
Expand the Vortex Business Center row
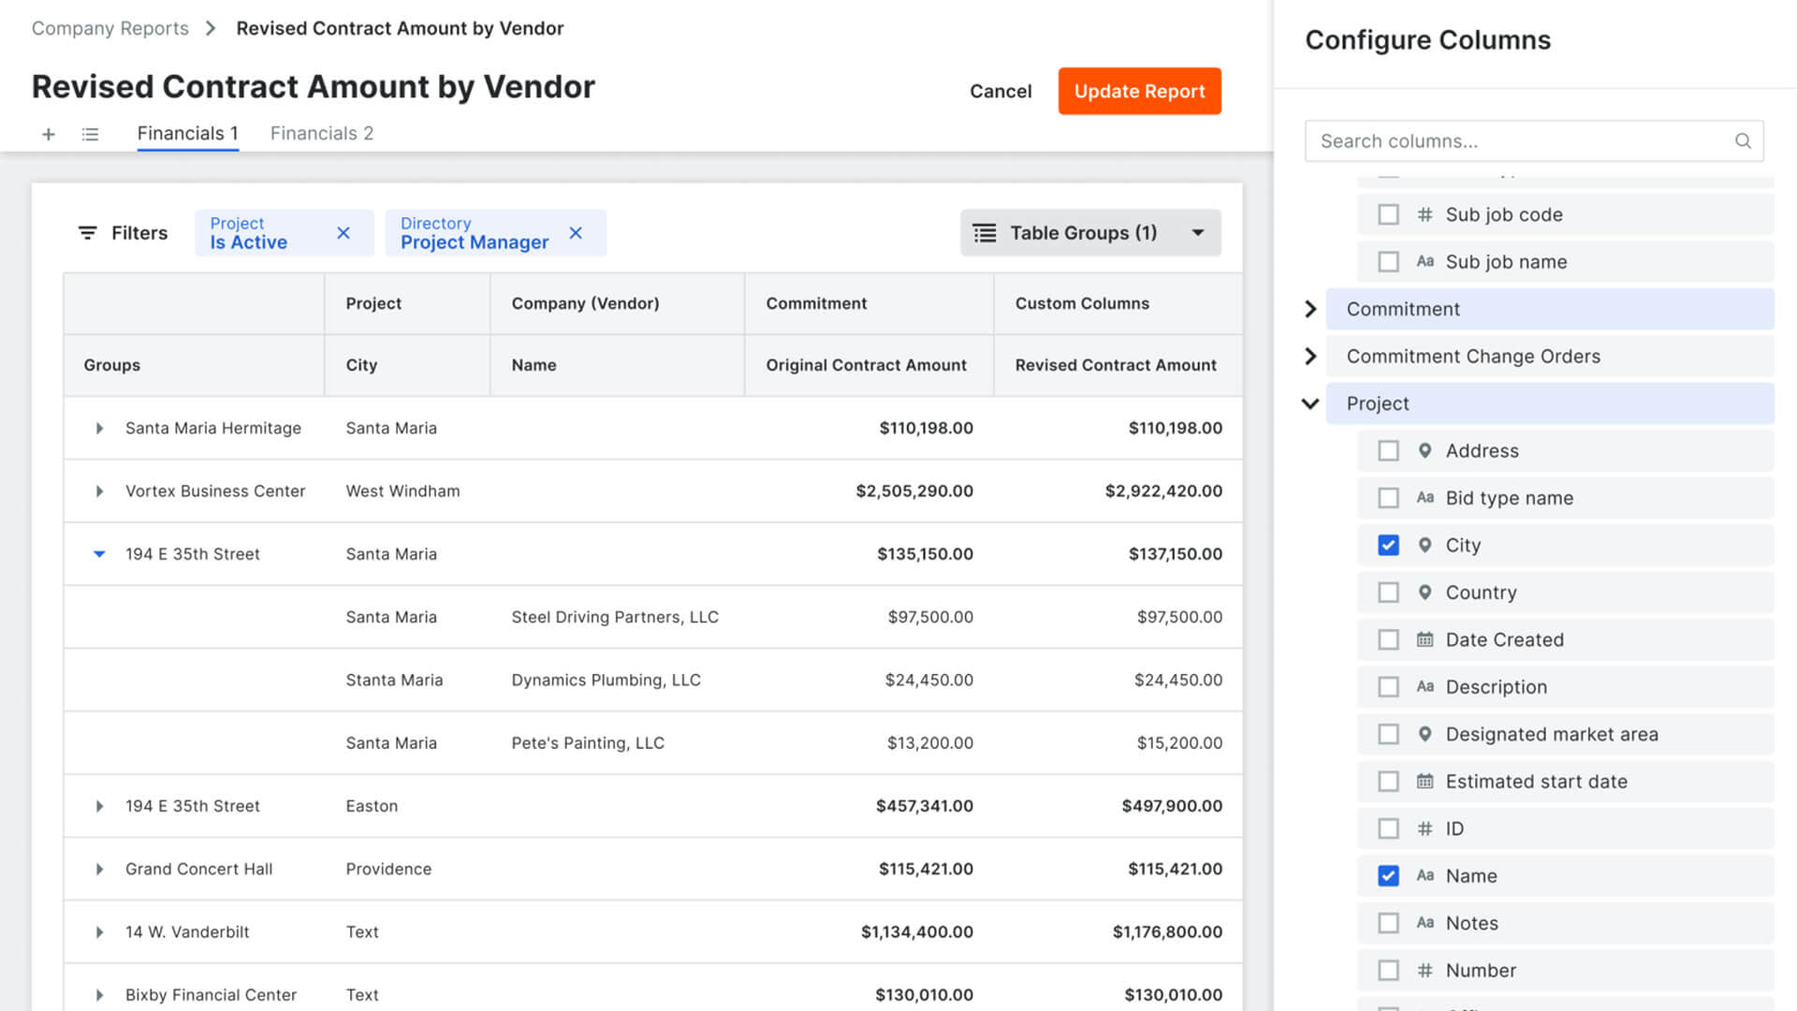tap(99, 491)
